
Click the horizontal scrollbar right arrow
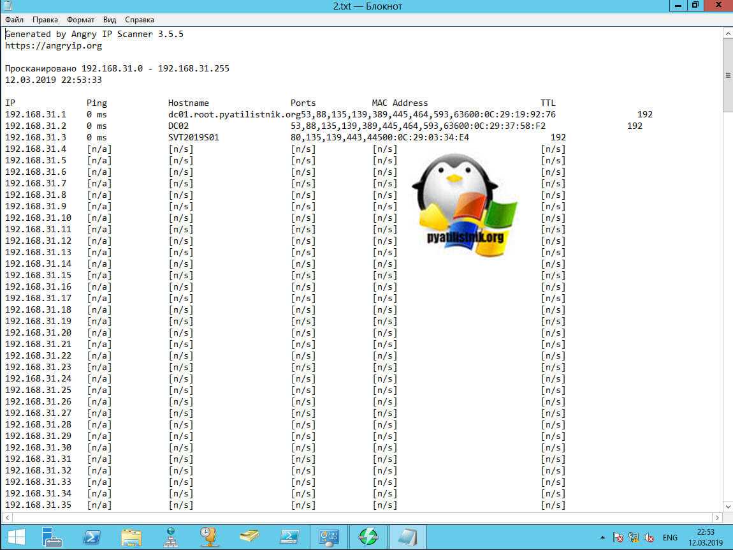(x=717, y=517)
